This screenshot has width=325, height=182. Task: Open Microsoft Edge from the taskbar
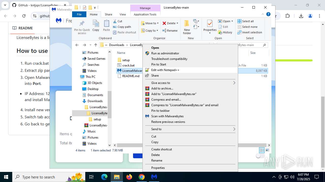coord(104,177)
